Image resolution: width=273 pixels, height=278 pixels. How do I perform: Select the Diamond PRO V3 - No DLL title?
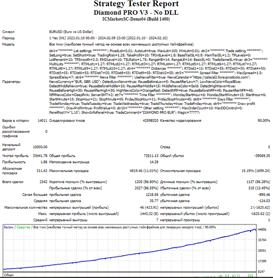pyautogui.click(x=136, y=13)
